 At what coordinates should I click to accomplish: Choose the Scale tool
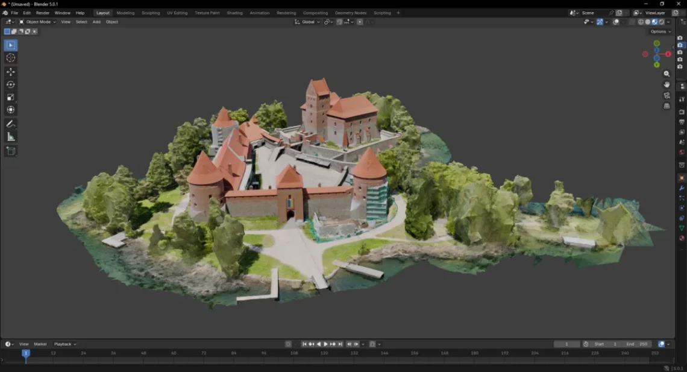(x=11, y=97)
